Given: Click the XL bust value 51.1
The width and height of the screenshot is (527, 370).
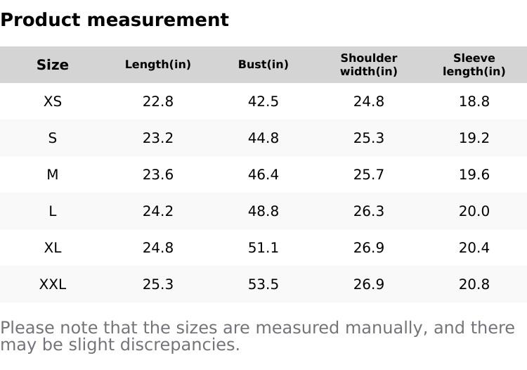Looking at the screenshot, I should pos(263,248).
